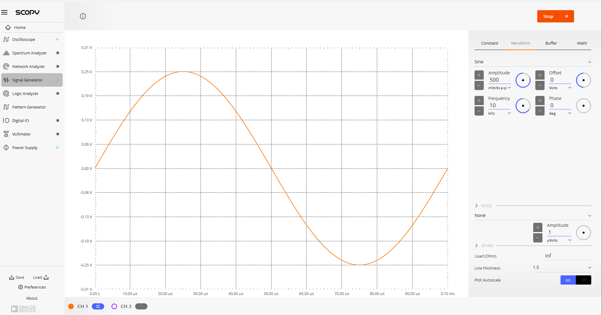Click the Logic Analyzer icon
The height and width of the screenshot is (315, 602).
click(6, 93)
